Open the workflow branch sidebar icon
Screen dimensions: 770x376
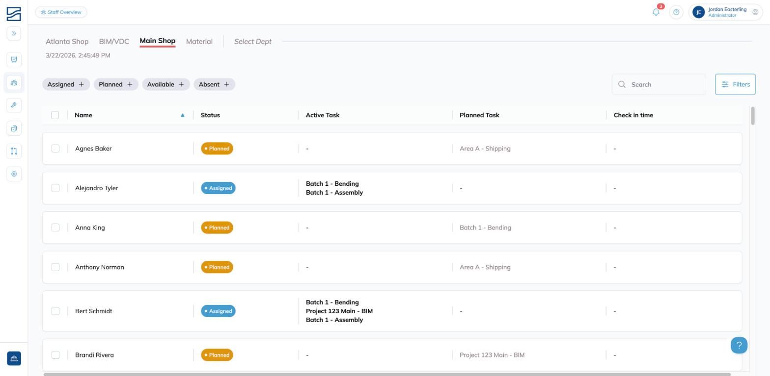click(x=14, y=151)
